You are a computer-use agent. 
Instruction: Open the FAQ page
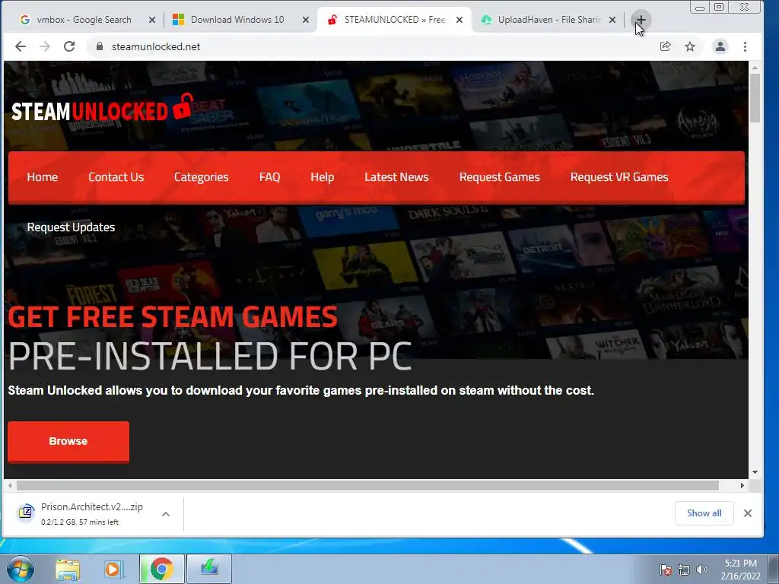click(x=270, y=177)
